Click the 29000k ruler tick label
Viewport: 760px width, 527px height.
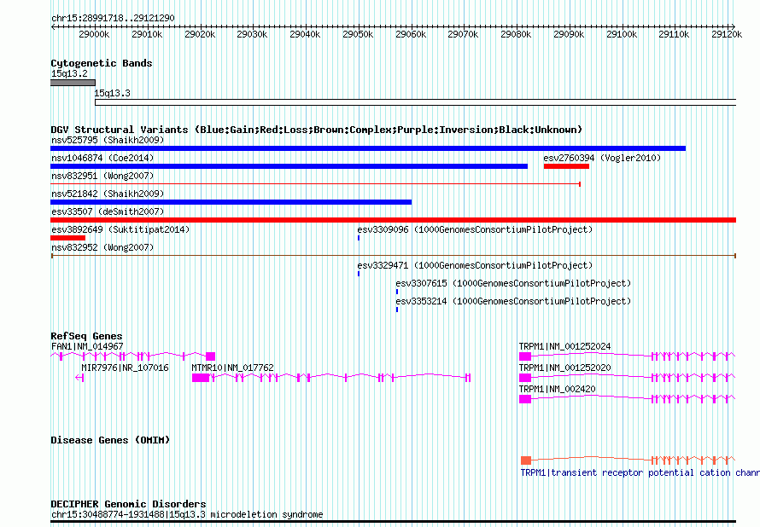(94, 34)
